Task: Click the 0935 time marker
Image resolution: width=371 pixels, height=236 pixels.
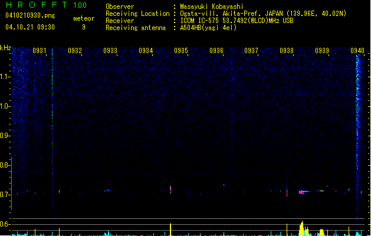Action: pos(181,51)
